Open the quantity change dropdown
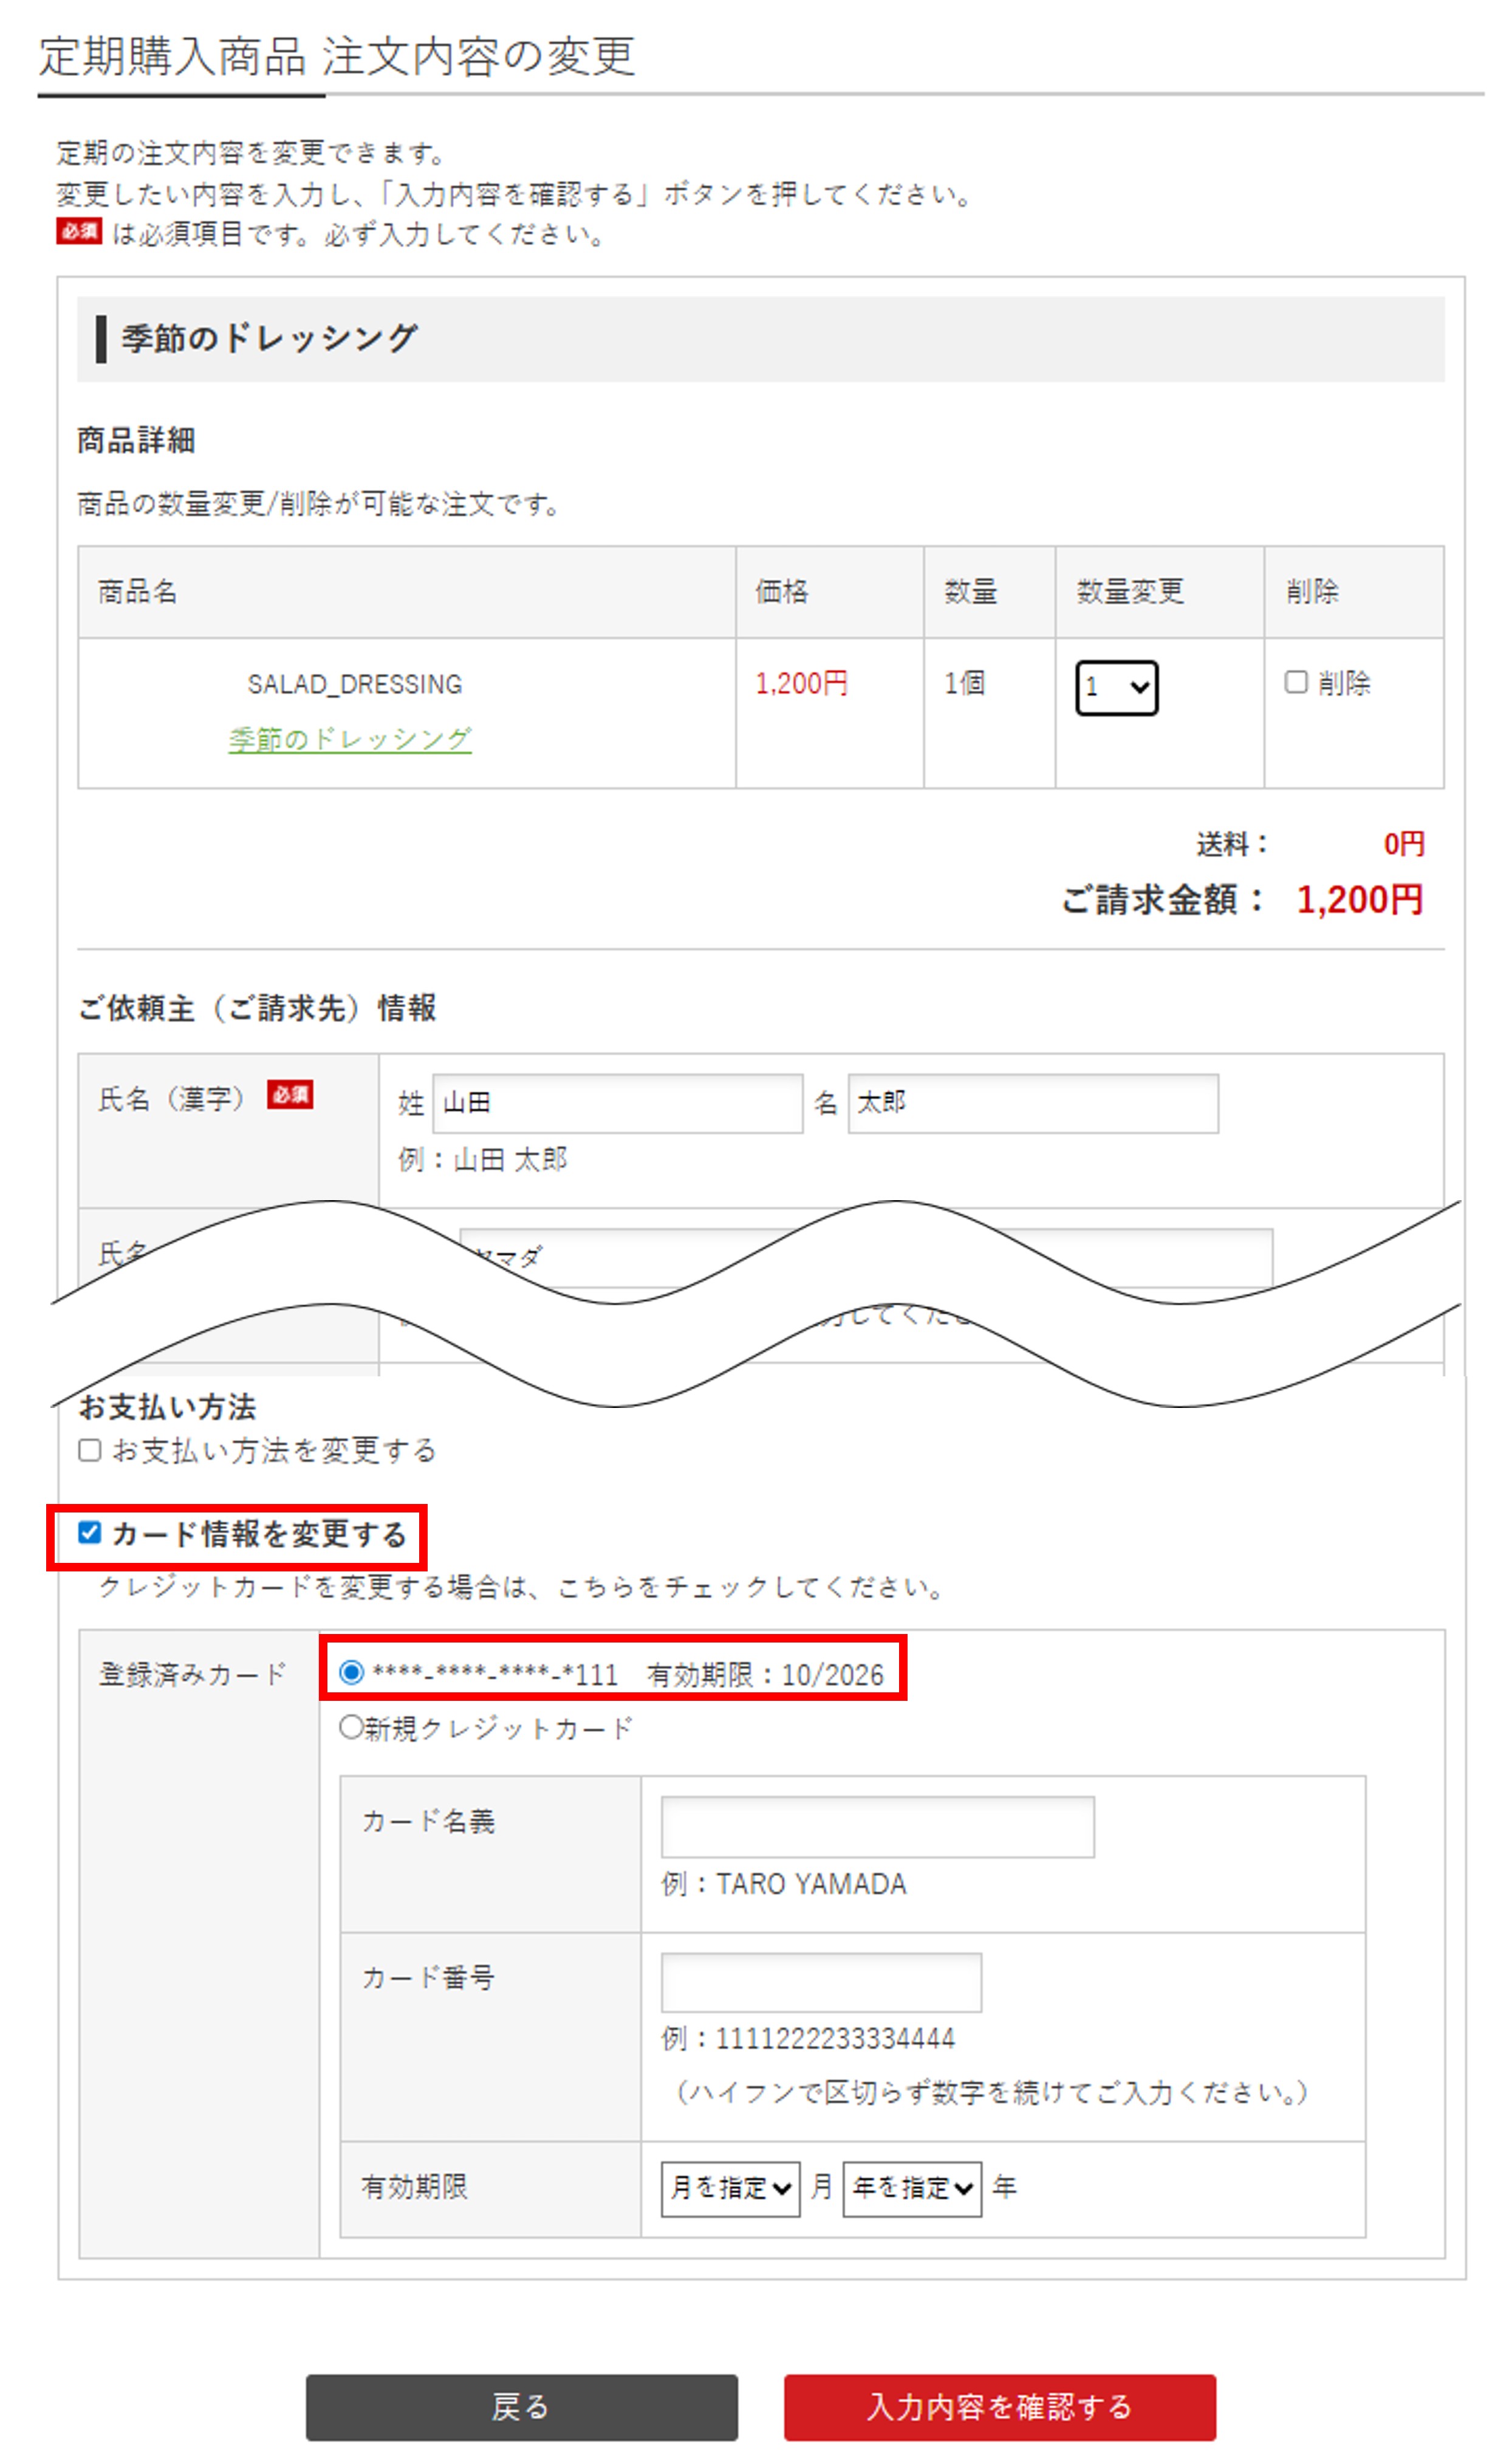1512x2458 pixels. [x=1116, y=688]
